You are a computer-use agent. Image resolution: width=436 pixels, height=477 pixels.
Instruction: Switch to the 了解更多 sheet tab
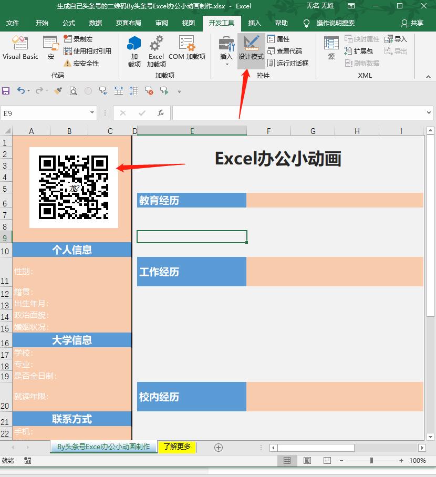(x=177, y=447)
